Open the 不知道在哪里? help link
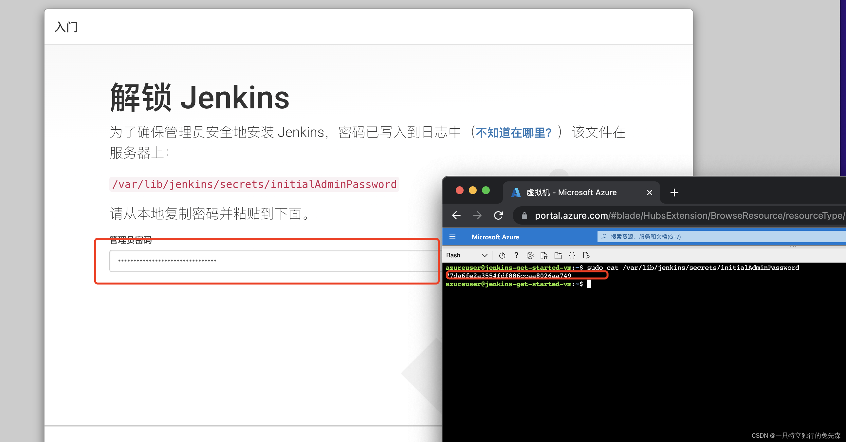 pyautogui.click(x=514, y=133)
